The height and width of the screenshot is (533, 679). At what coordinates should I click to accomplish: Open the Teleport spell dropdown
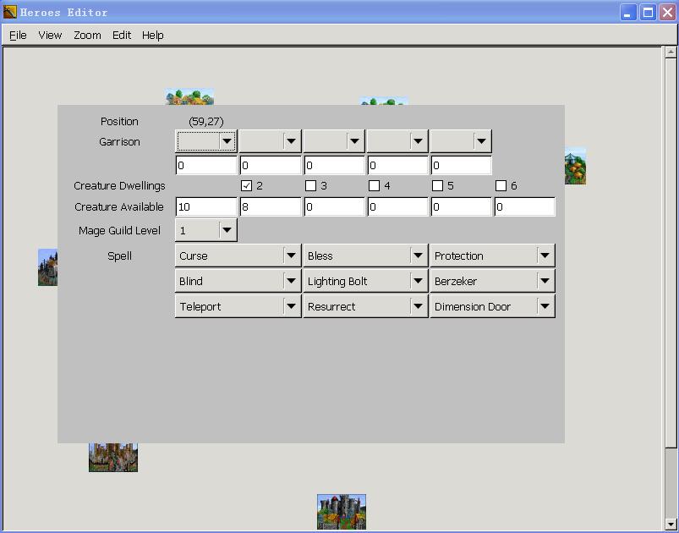(x=238, y=306)
